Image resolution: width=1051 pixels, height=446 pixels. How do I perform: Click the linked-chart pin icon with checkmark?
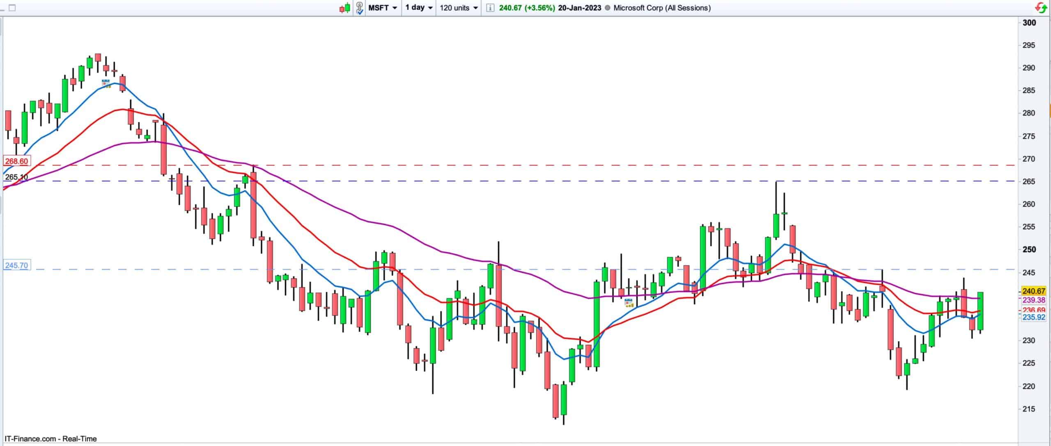coord(359,8)
